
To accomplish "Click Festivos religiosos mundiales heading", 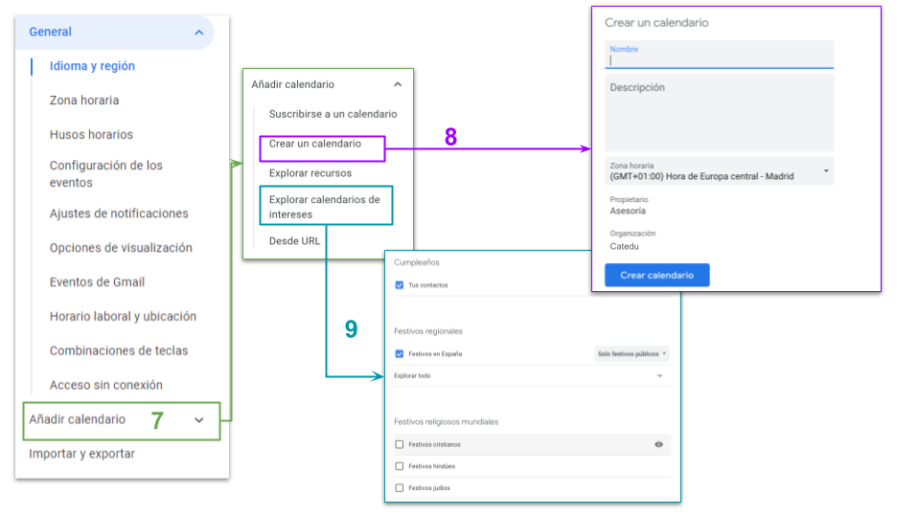I will 446,421.
